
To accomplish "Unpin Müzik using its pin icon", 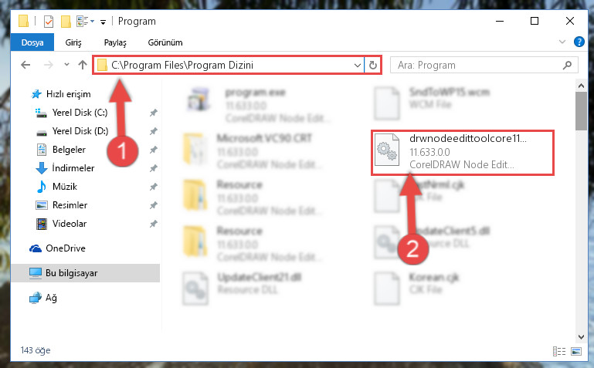I will click(x=153, y=187).
